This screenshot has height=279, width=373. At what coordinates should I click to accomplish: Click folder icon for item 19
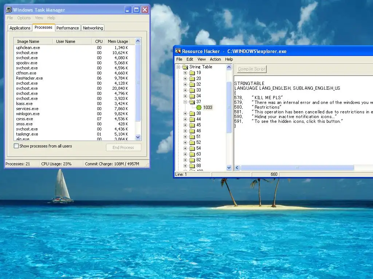192,73
